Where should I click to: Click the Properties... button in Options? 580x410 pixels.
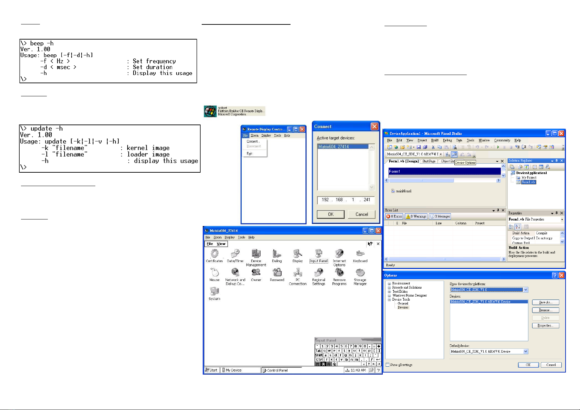[546, 326]
